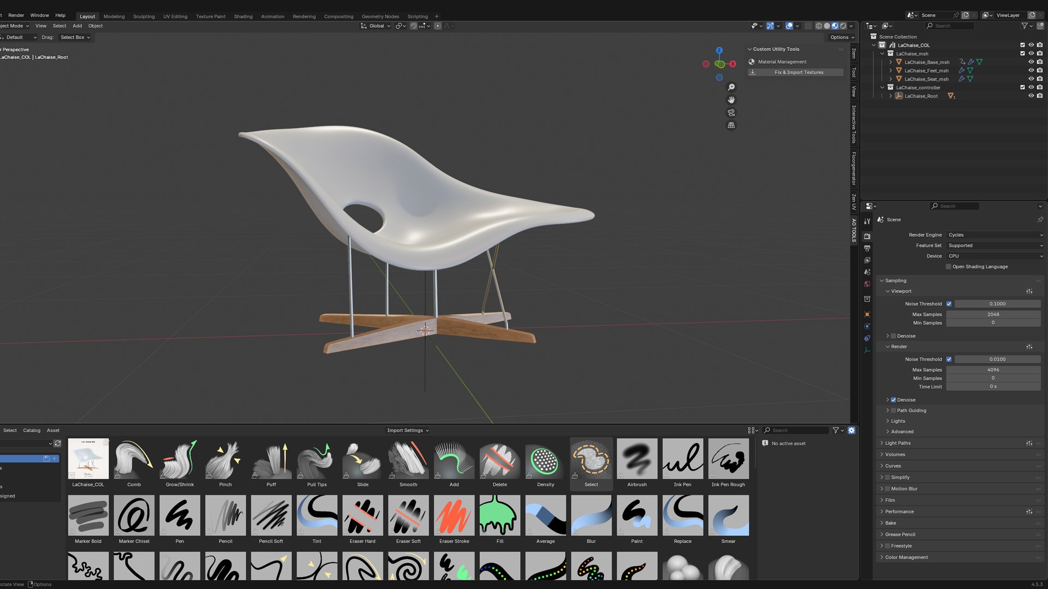This screenshot has height=589, width=1048.
Task: Open the Render properties tab icon
Action: (867, 236)
